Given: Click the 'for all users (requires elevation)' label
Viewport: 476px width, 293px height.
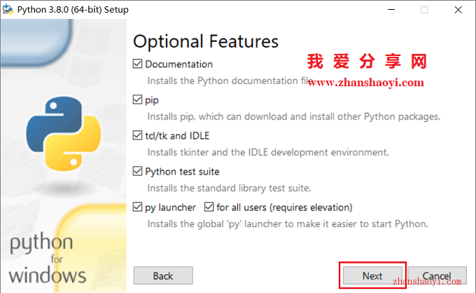Looking at the screenshot, I should coord(284,207).
